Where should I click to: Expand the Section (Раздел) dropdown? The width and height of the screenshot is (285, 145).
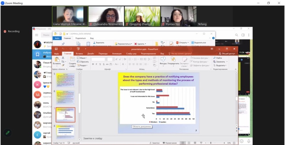point(82,66)
